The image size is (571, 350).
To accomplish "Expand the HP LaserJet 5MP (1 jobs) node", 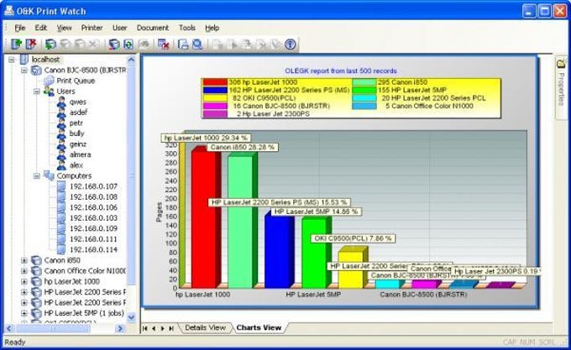I will (24, 313).
